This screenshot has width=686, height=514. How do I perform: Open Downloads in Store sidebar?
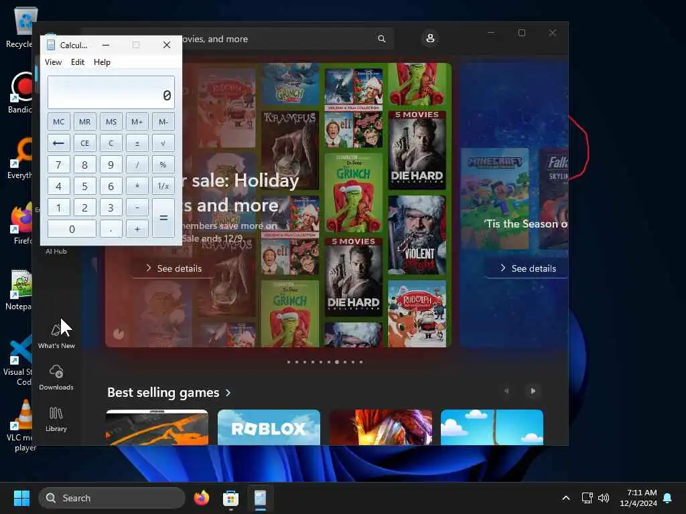pyautogui.click(x=56, y=377)
